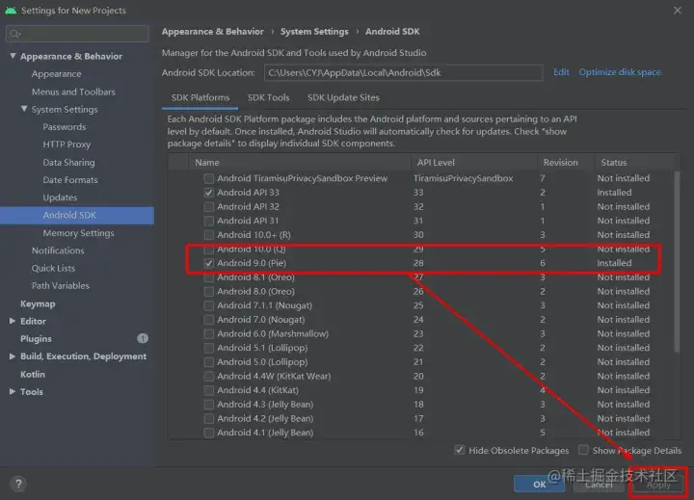Viewport: 694px width, 500px height.
Task: Check the Android 8.0 (Oreo) checkbox
Action: pyautogui.click(x=209, y=291)
